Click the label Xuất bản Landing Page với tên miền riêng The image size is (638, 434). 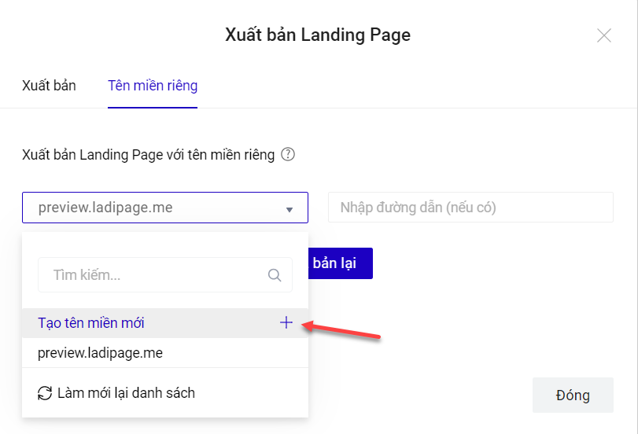[149, 155]
